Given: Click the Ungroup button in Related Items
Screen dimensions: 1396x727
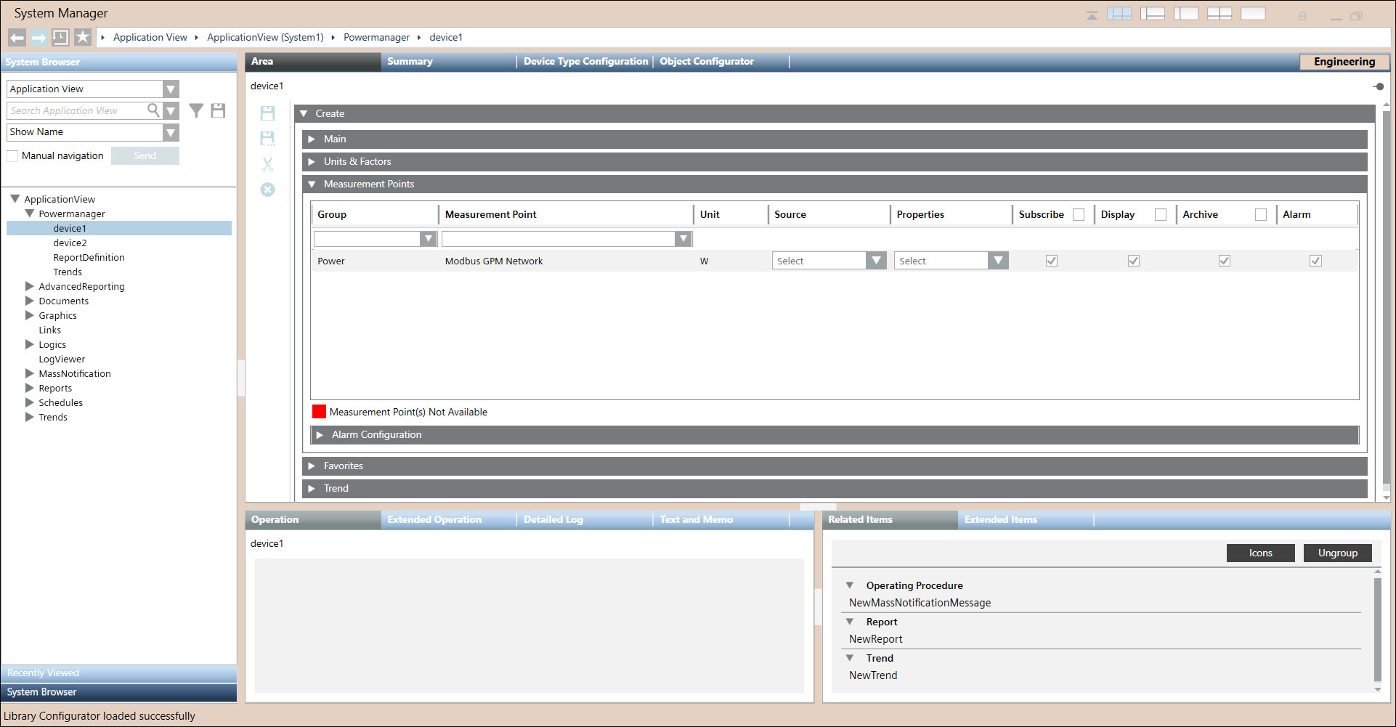Looking at the screenshot, I should [1337, 553].
